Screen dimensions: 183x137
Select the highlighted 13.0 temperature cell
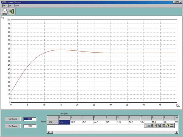[64, 122]
